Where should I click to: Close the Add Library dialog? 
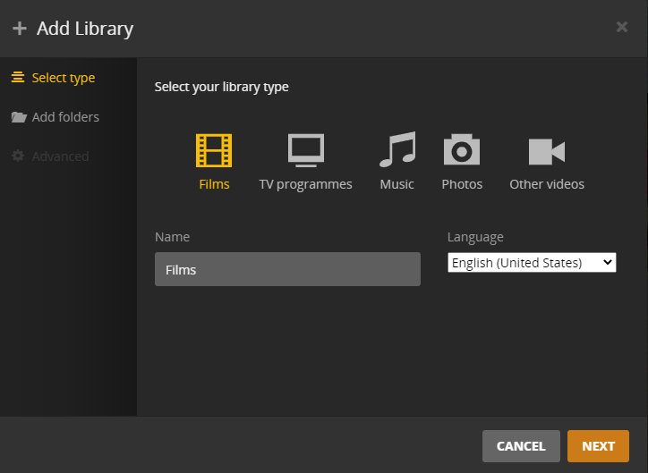[x=622, y=27]
